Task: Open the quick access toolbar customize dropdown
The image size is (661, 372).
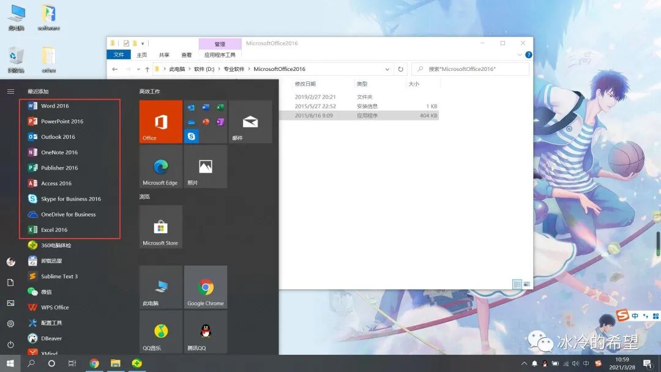Action: pyautogui.click(x=143, y=43)
